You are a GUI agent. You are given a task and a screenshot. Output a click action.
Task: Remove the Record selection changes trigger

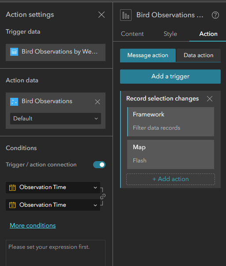(210, 99)
